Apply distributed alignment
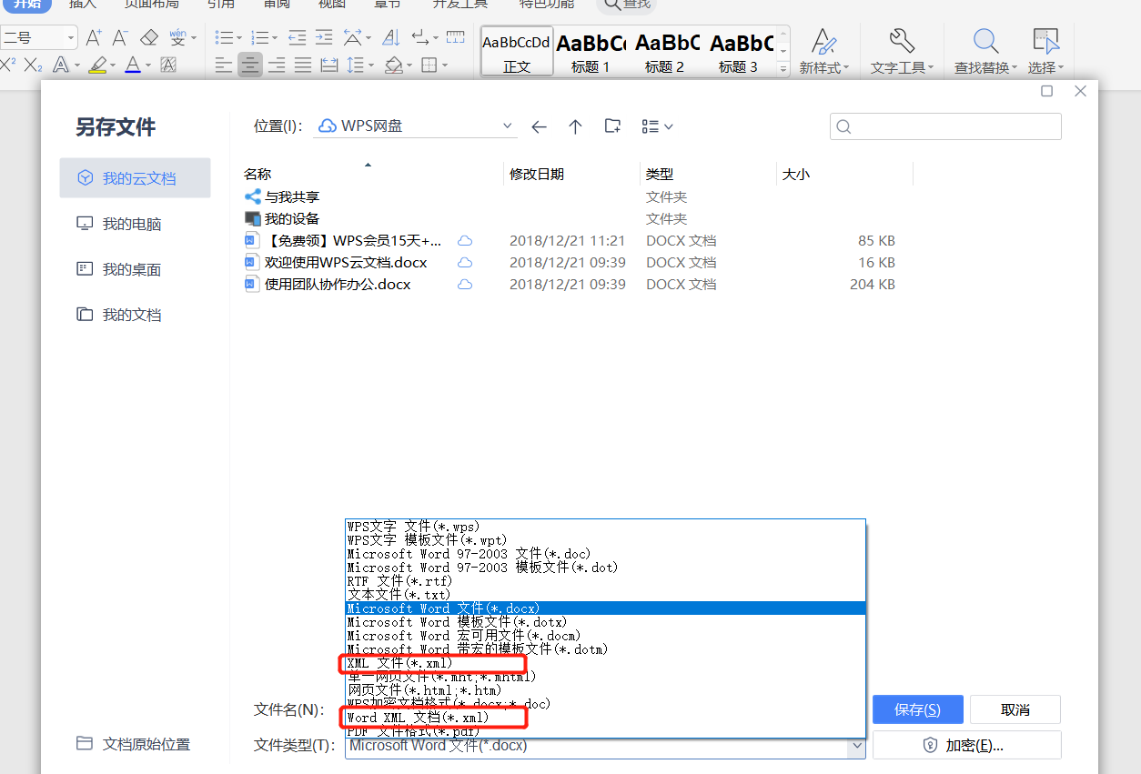Image resolution: width=1141 pixels, height=774 pixels. click(x=329, y=65)
